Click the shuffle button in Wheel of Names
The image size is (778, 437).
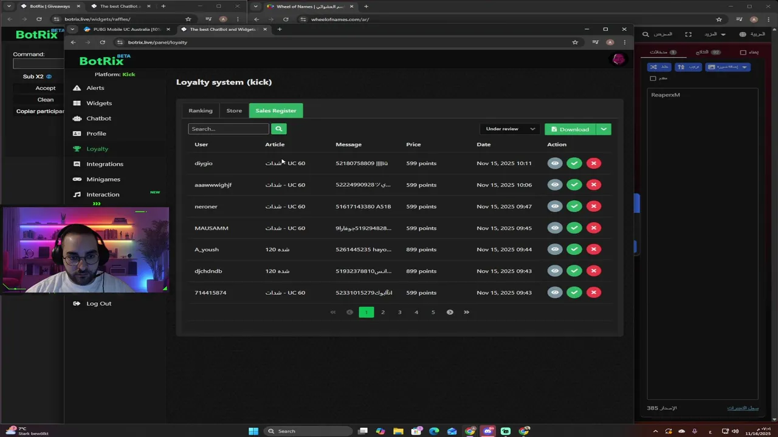(659, 67)
